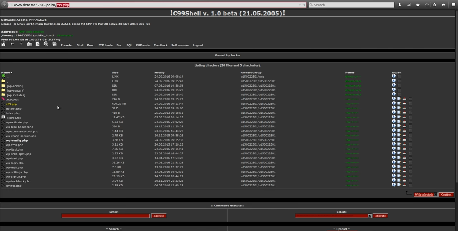Click browser back button
The height and width of the screenshot is (231, 458).
point(5,5)
